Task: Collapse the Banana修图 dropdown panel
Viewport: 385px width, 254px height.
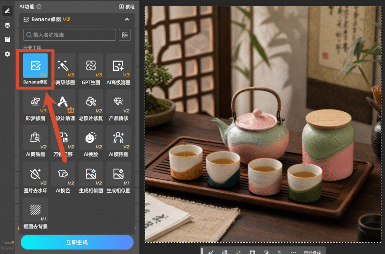Action: tap(127, 20)
